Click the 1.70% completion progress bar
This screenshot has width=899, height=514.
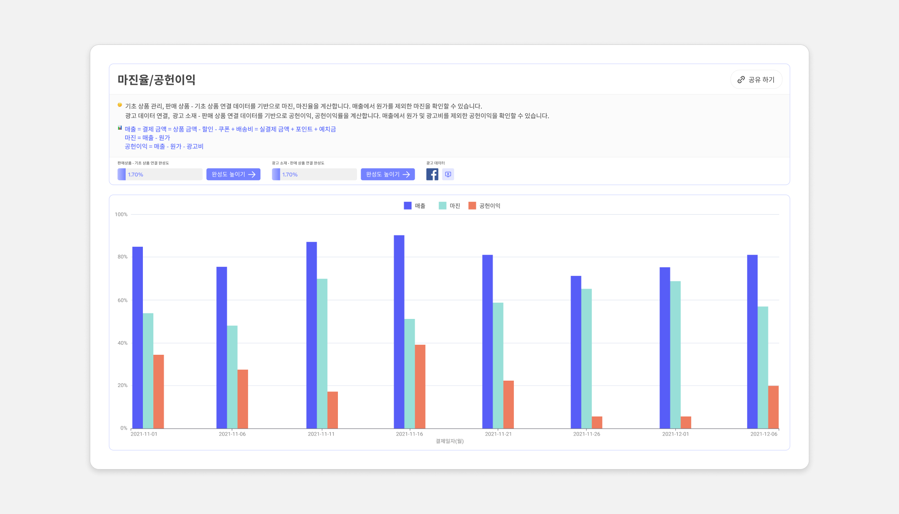160,174
